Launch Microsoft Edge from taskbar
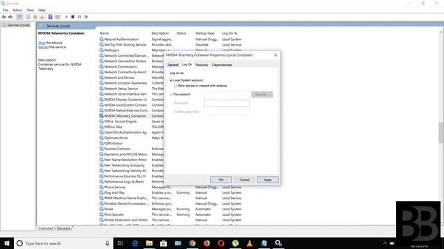This screenshot has width=444, height=249. 135,243
